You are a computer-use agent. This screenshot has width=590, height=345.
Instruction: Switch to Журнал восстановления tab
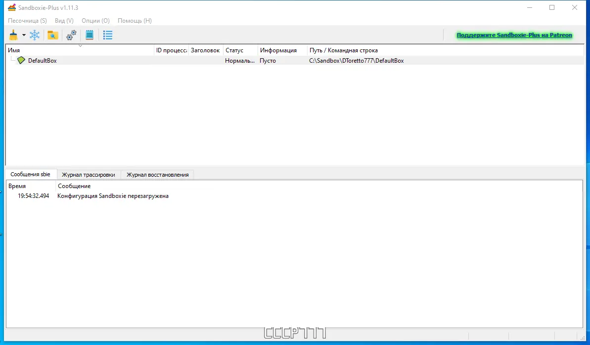point(157,175)
